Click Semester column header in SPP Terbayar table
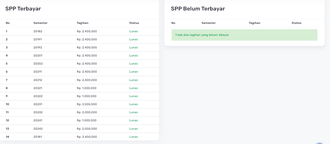This screenshot has width=330, height=144. click(x=40, y=23)
